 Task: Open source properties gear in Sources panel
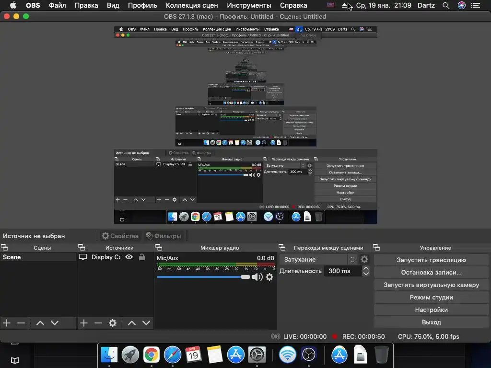pyautogui.click(x=113, y=323)
